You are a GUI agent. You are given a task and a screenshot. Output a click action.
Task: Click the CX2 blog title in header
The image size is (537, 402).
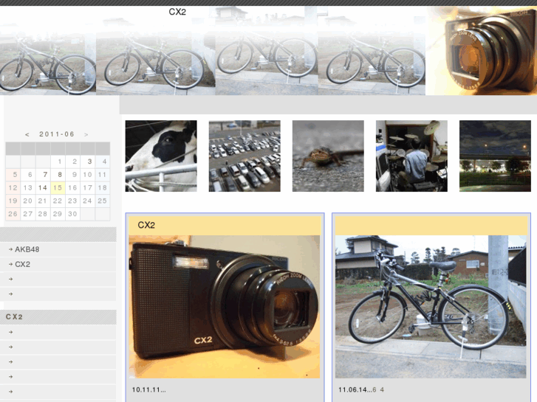(x=177, y=12)
